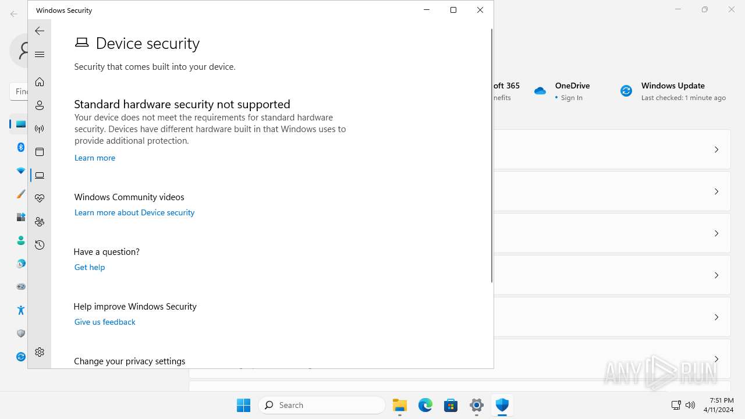Click the Give us feedback link

coord(105,322)
